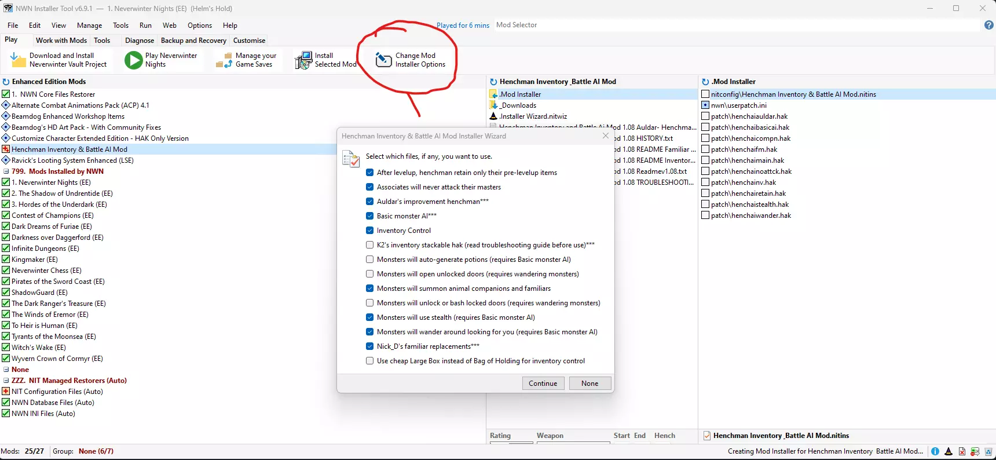Select Neverwinter Chess (EE) in the mods list
The height and width of the screenshot is (460, 996).
point(46,271)
